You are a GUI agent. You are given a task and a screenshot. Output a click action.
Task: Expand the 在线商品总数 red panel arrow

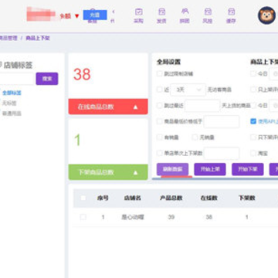point(136,107)
